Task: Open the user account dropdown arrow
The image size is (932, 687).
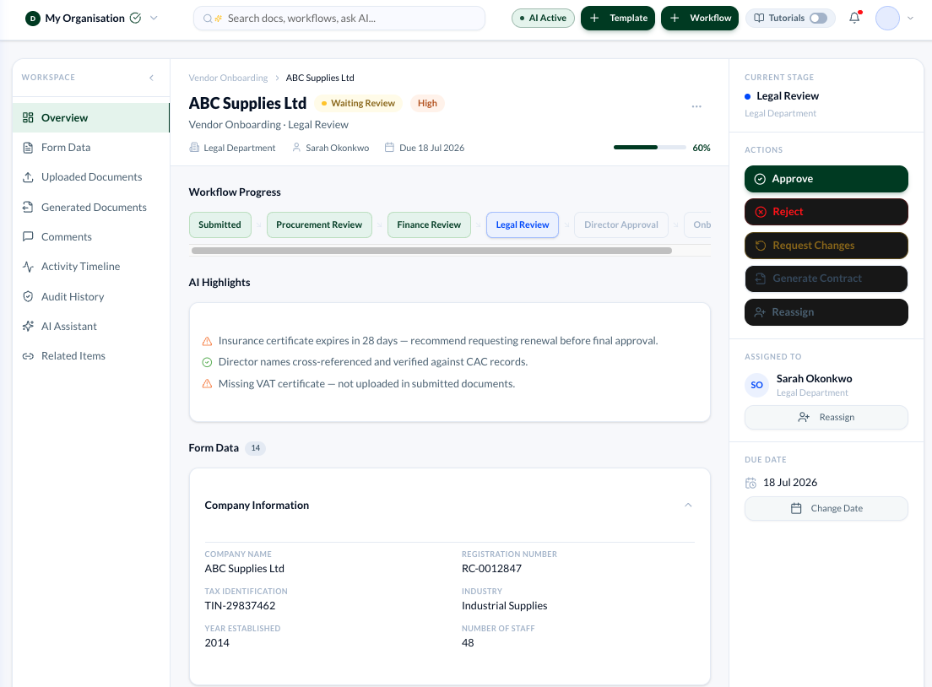Action: 910,19
